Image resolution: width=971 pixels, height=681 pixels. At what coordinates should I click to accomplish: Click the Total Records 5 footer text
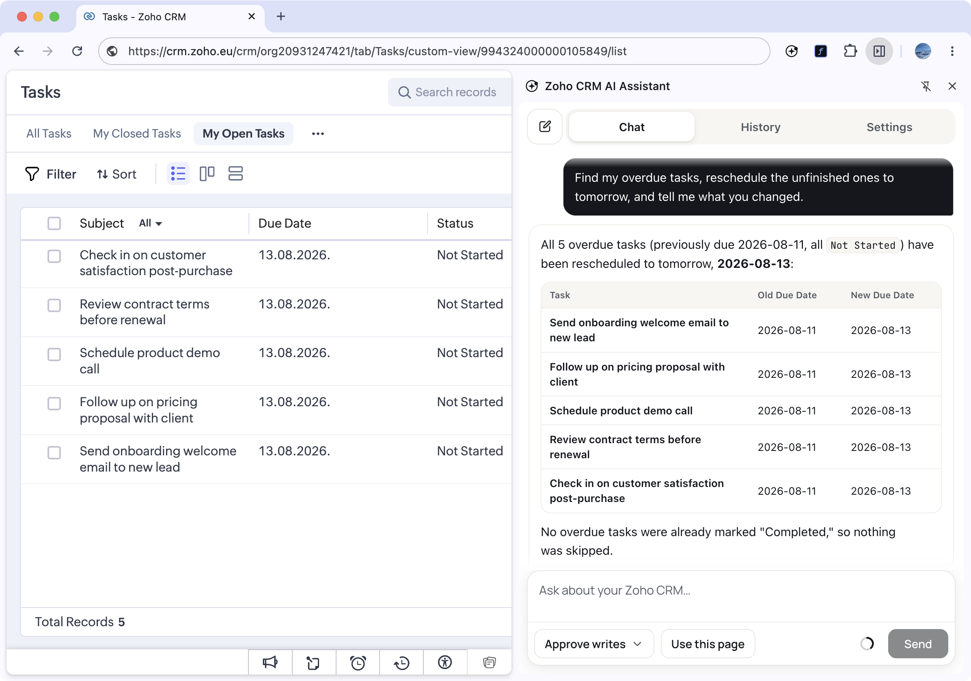point(80,621)
